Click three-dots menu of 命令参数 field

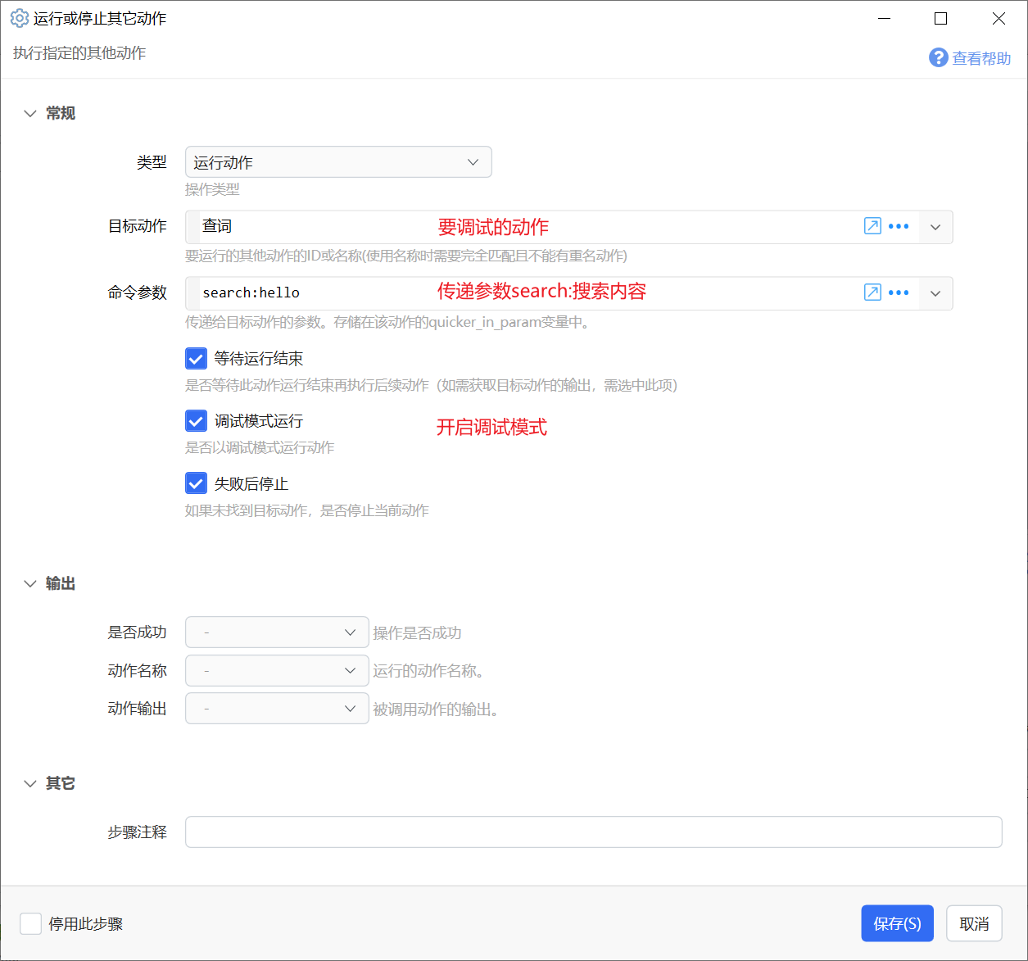click(899, 292)
